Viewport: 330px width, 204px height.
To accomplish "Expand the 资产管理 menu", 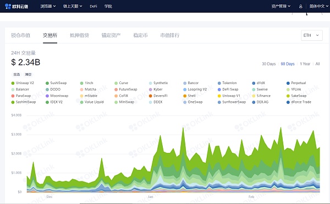I will point(280,6).
